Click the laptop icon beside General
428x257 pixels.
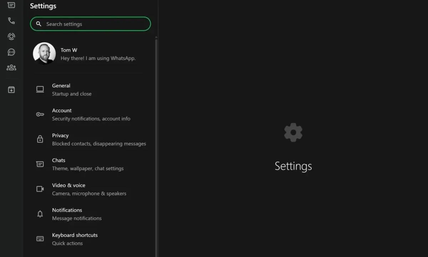[x=40, y=90]
